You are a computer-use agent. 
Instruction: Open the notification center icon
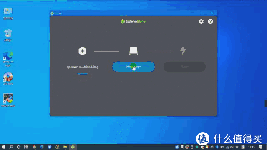[260, 147]
